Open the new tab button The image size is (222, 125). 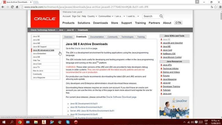[36, 2]
